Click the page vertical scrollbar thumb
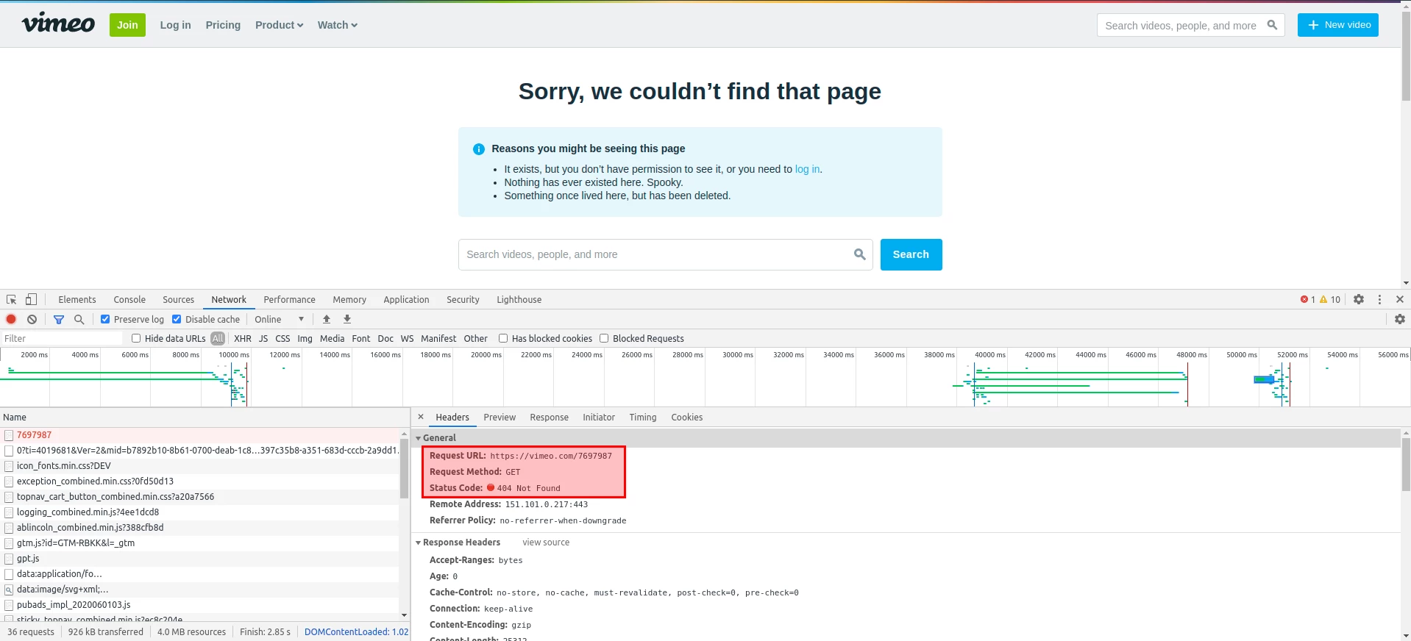 click(1406, 57)
